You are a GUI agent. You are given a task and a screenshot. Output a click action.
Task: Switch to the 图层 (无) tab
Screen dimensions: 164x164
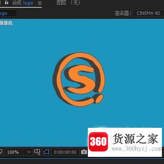tap(69, 3)
